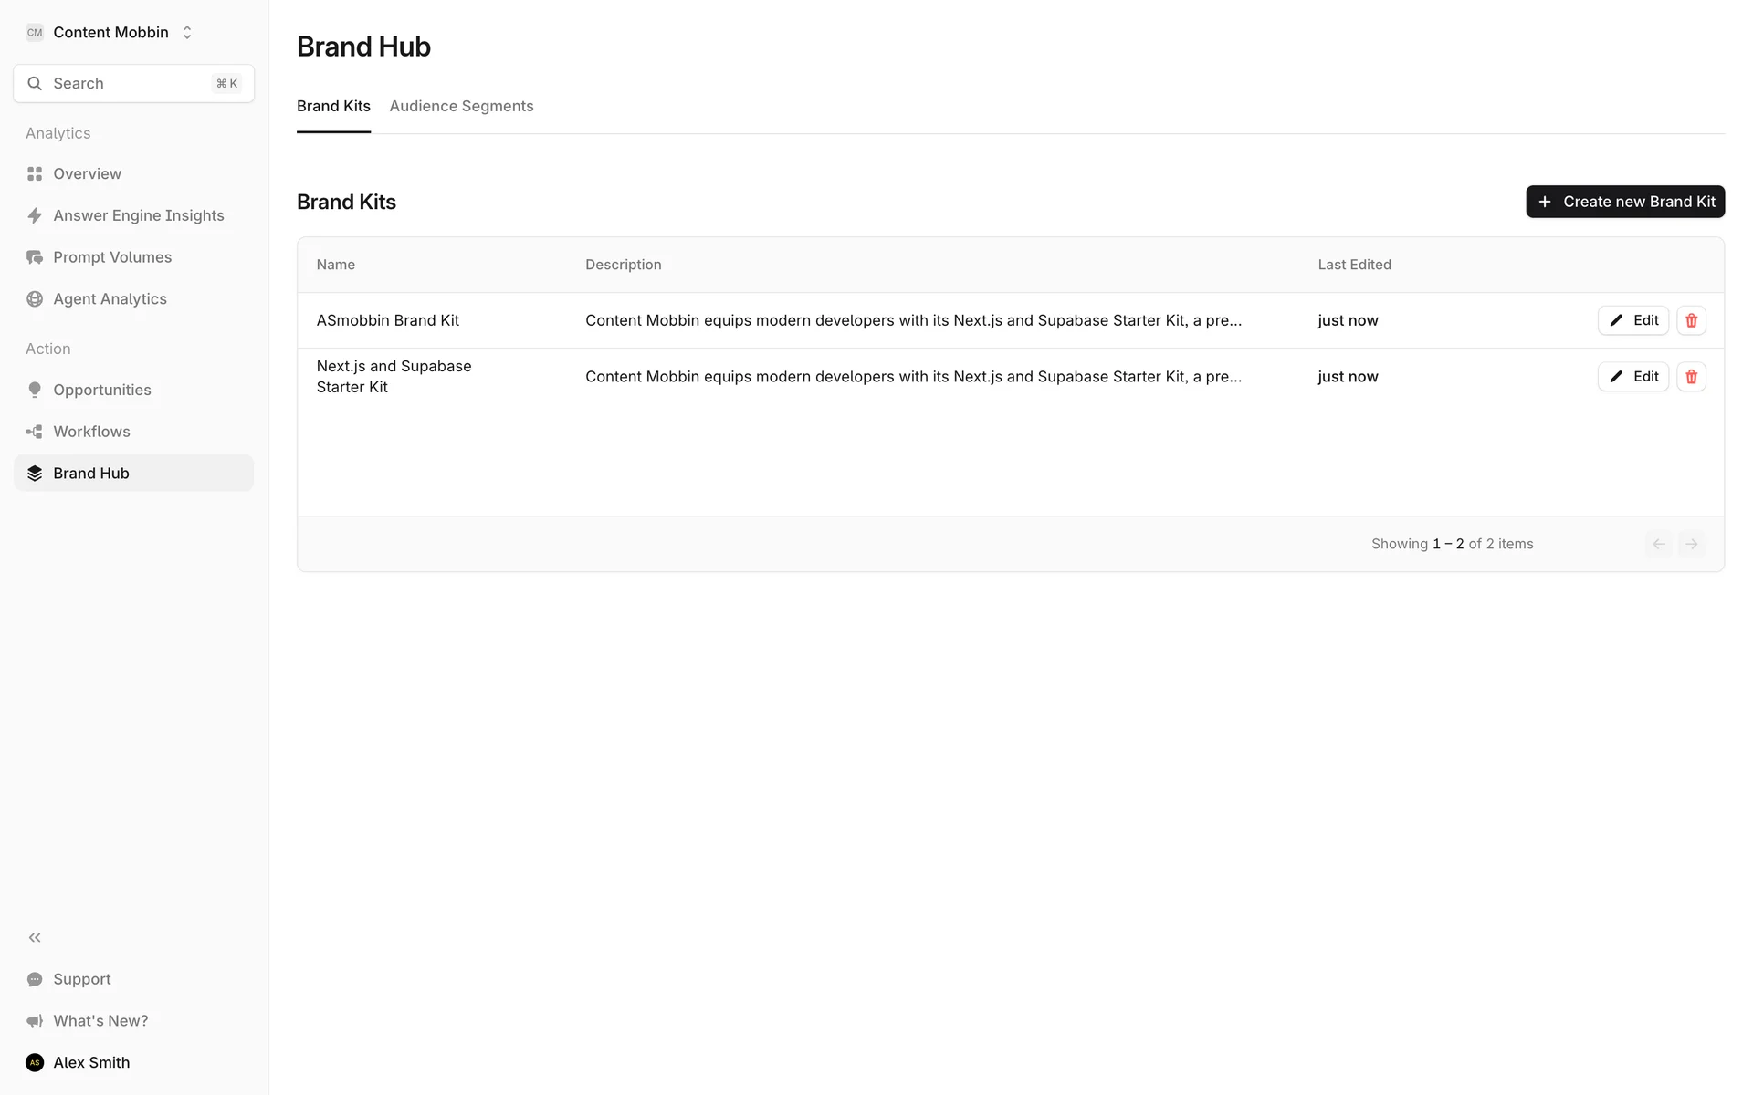Go to Agent Analytics globe icon
Image resolution: width=1753 pixels, height=1095 pixels.
(x=35, y=299)
